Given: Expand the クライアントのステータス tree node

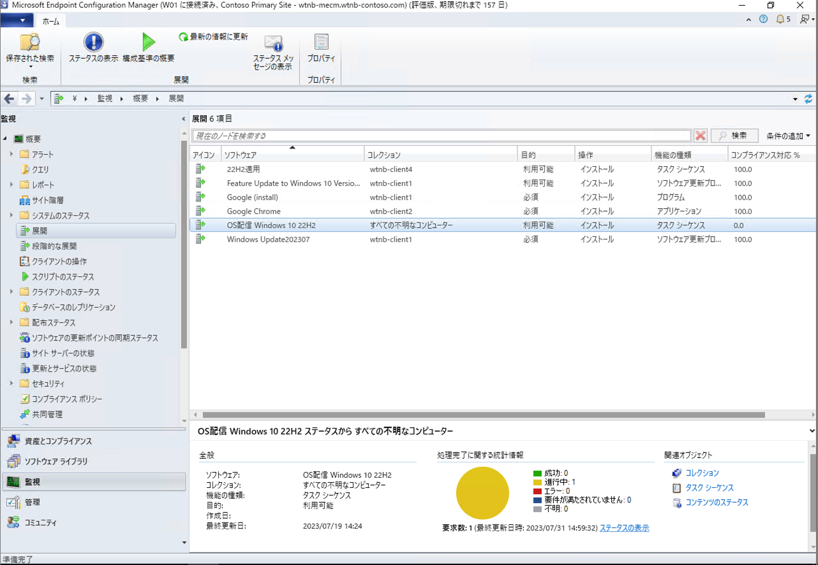Looking at the screenshot, I should (x=11, y=292).
